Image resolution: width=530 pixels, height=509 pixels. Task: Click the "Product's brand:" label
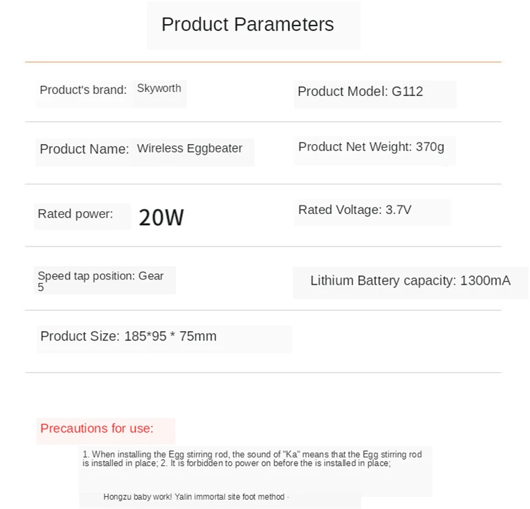click(x=83, y=90)
